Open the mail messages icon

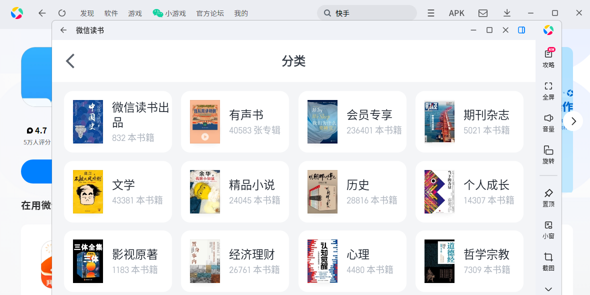pyautogui.click(x=483, y=13)
